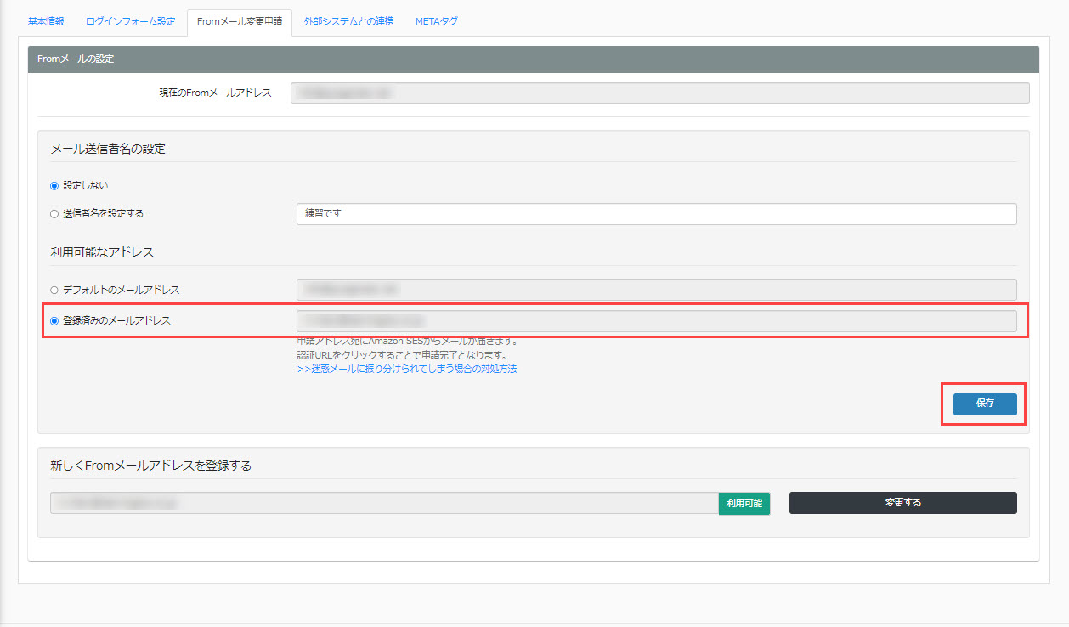Click the sender name field containing 練習です
This screenshot has height=627, width=1069.
click(x=656, y=214)
